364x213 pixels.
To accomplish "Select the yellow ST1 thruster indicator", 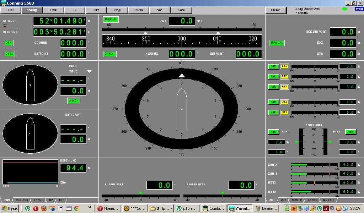I will pyautogui.click(x=284, y=113).
